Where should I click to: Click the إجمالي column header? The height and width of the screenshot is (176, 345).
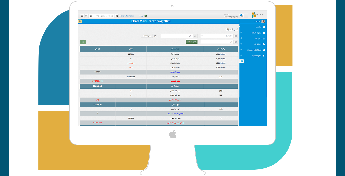97,49
